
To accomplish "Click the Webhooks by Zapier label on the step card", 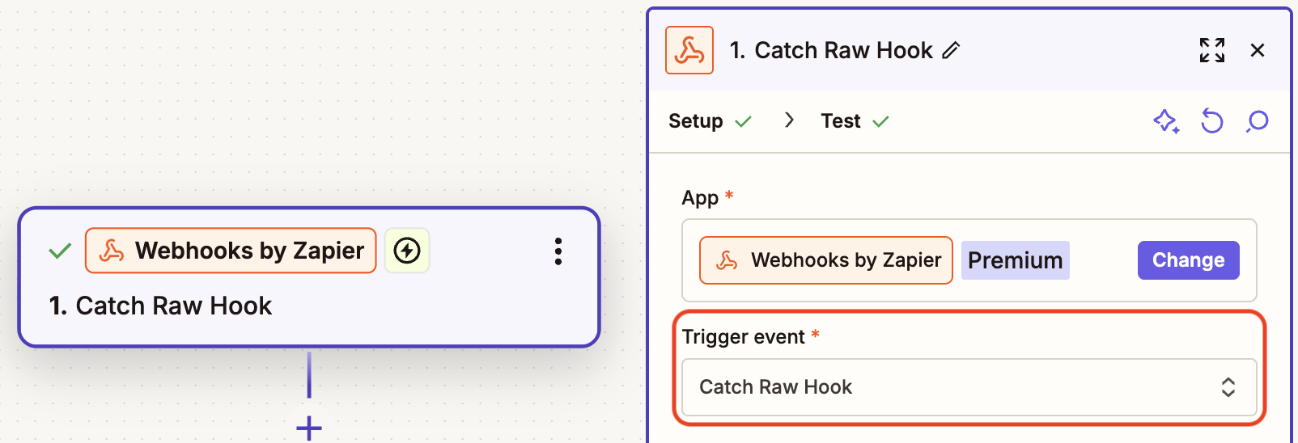I will pos(231,251).
